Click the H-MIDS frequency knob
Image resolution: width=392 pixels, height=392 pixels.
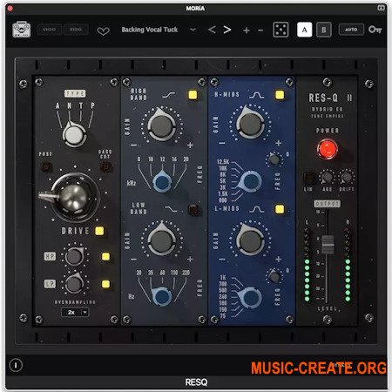tap(250, 181)
